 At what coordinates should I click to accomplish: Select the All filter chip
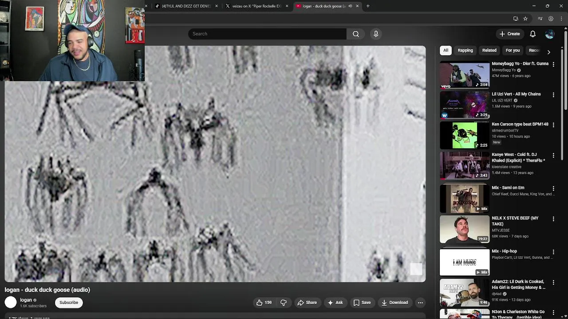tap(446, 51)
